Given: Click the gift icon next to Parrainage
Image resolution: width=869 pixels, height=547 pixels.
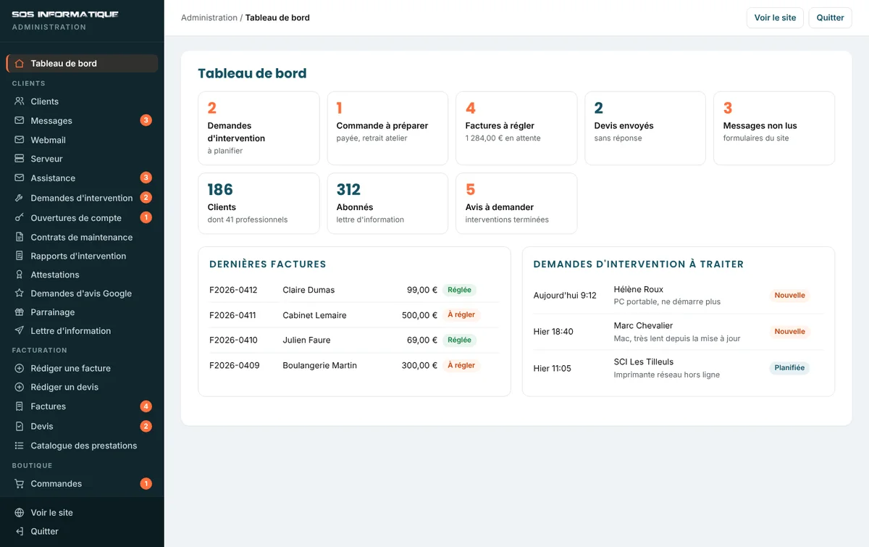Looking at the screenshot, I should pyautogui.click(x=20, y=312).
